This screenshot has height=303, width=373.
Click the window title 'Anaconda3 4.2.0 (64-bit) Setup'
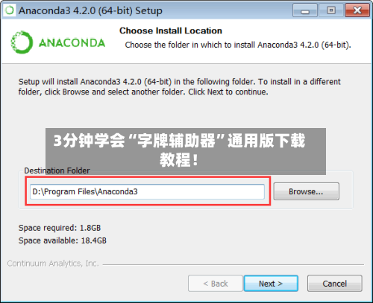(90, 10)
